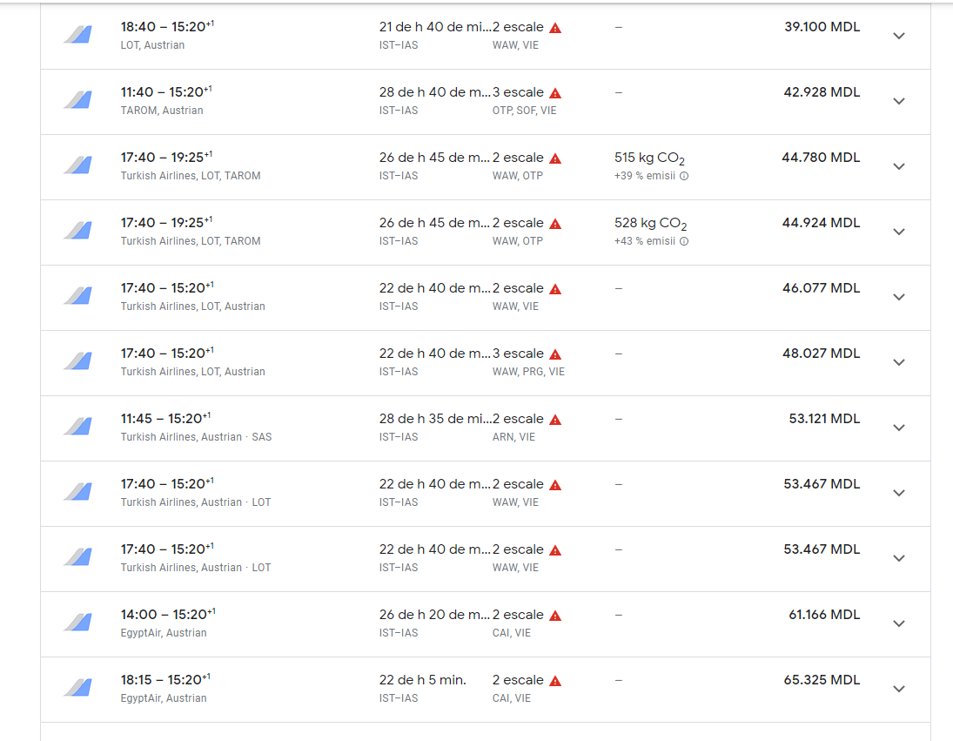Open info icon next to +39 % emisii
The height and width of the screenshot is (741, 953).
[x=684, y=176]
